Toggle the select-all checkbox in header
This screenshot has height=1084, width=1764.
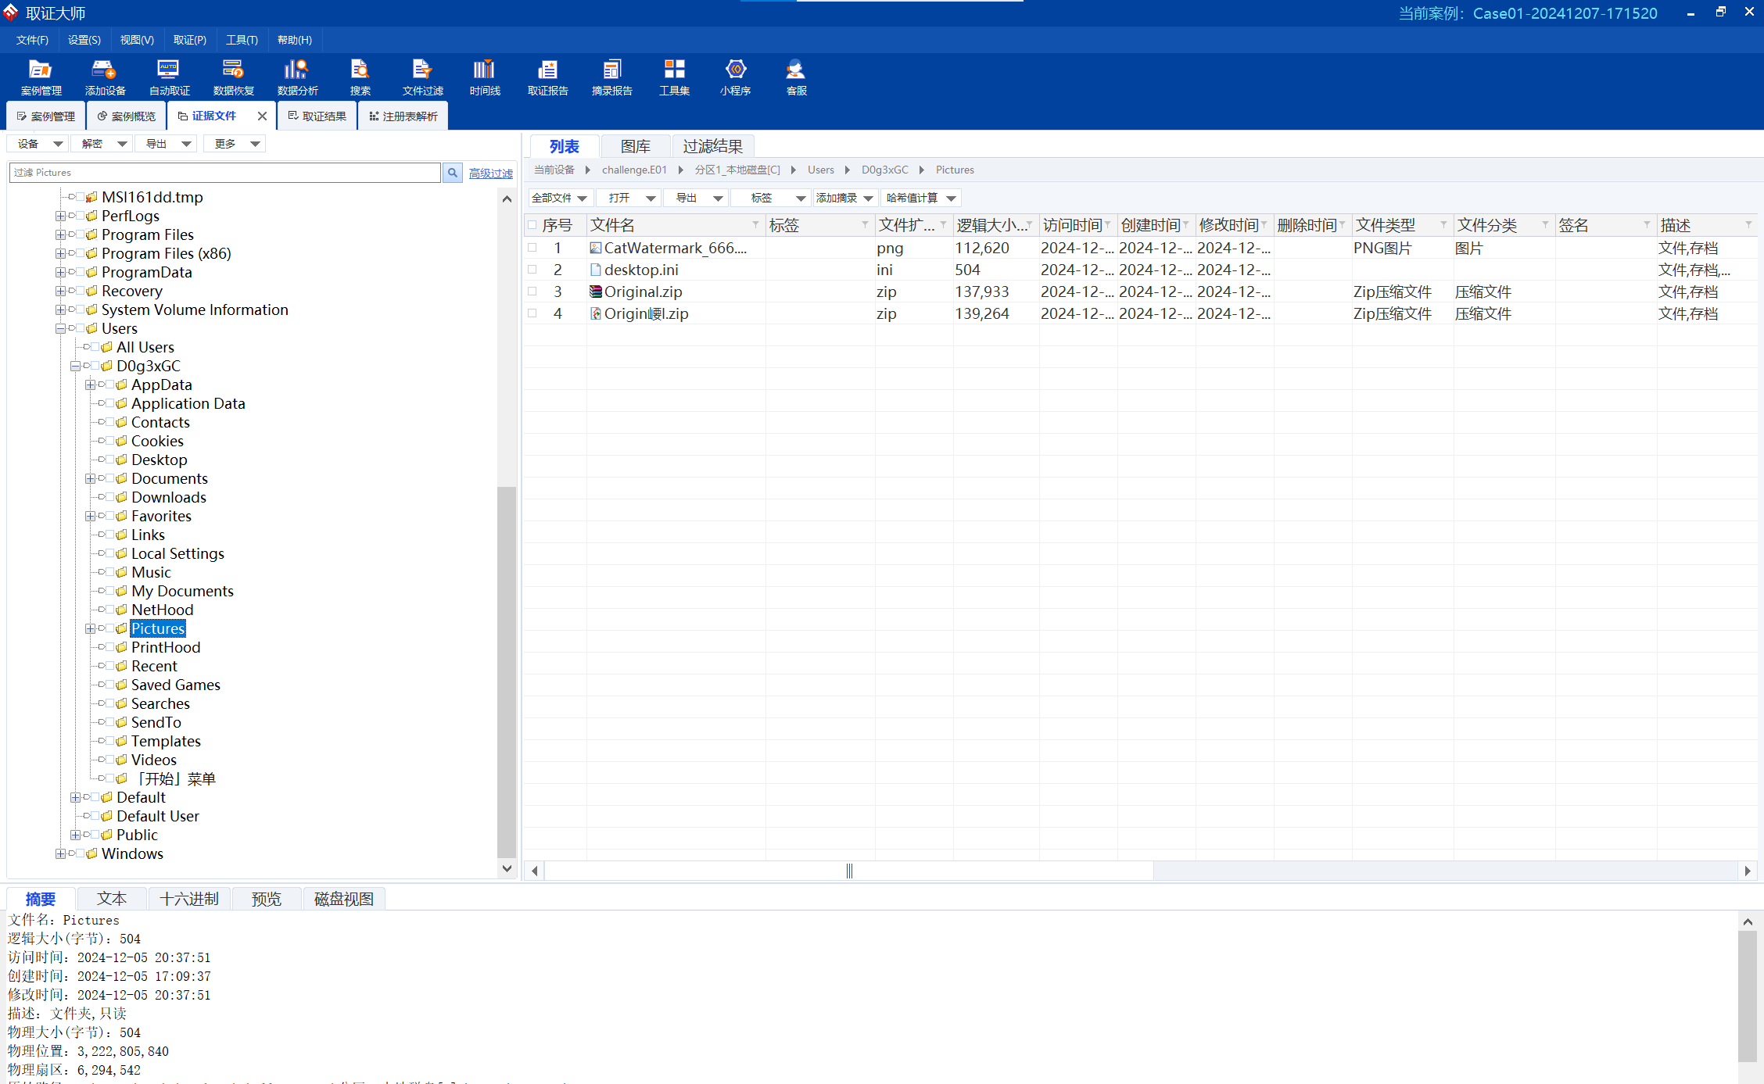(x=532, y=225)
